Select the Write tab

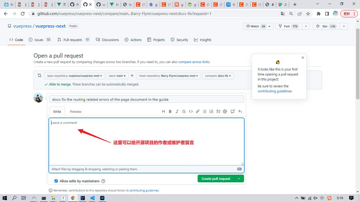(x=57, y=112)
